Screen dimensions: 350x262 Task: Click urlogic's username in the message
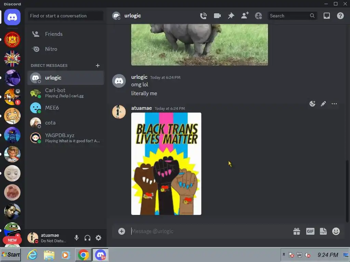point(139,77)
